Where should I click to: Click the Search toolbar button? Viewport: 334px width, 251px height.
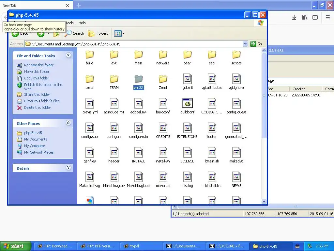pos(74,33)
